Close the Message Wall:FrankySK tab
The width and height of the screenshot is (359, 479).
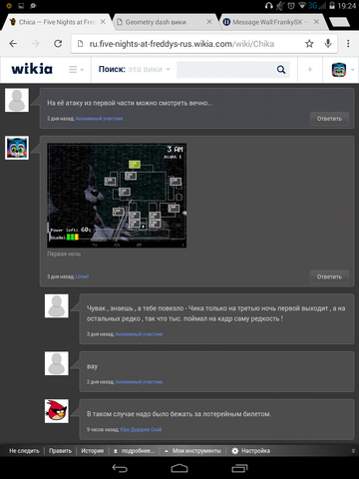click(x=316, y=22)
